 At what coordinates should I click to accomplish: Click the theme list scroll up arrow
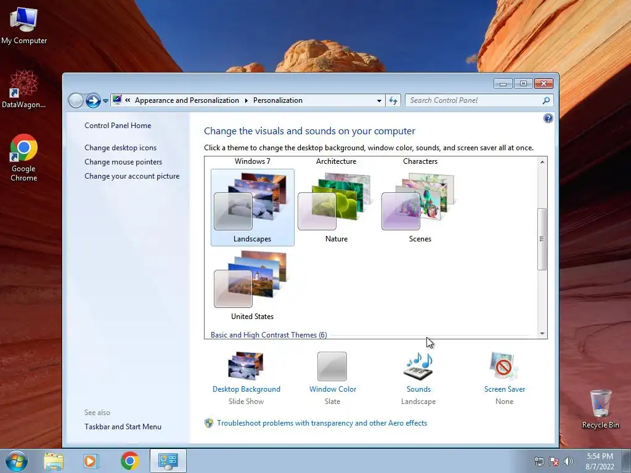[x=542, y=162]
